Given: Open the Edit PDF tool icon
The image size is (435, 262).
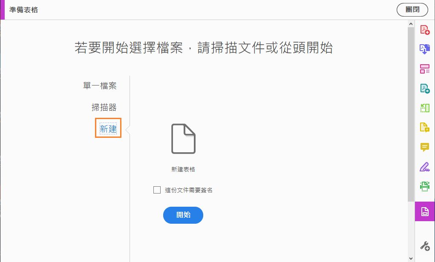Looking at the screenshot, I should (x=424, y=69).
